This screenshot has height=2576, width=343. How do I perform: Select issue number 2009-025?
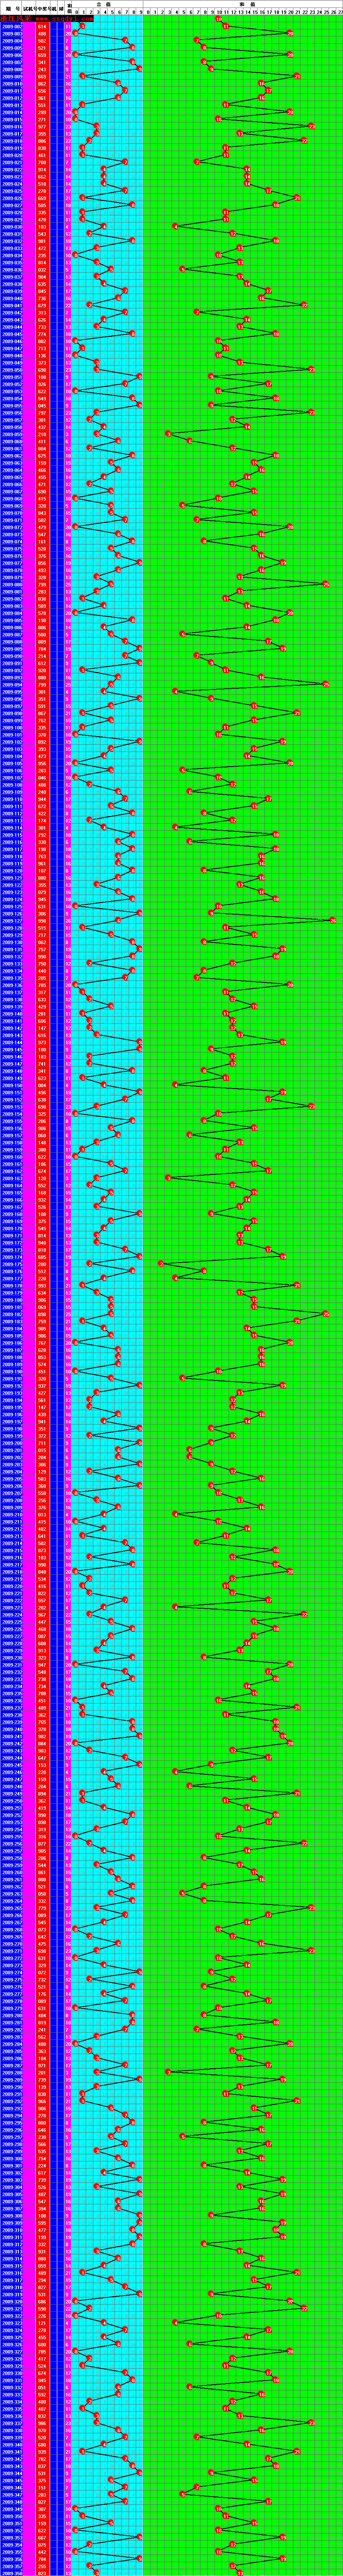(12, 190)
